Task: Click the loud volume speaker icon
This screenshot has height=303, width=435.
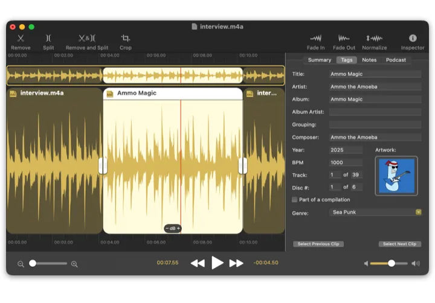Action: click(416, 263)
